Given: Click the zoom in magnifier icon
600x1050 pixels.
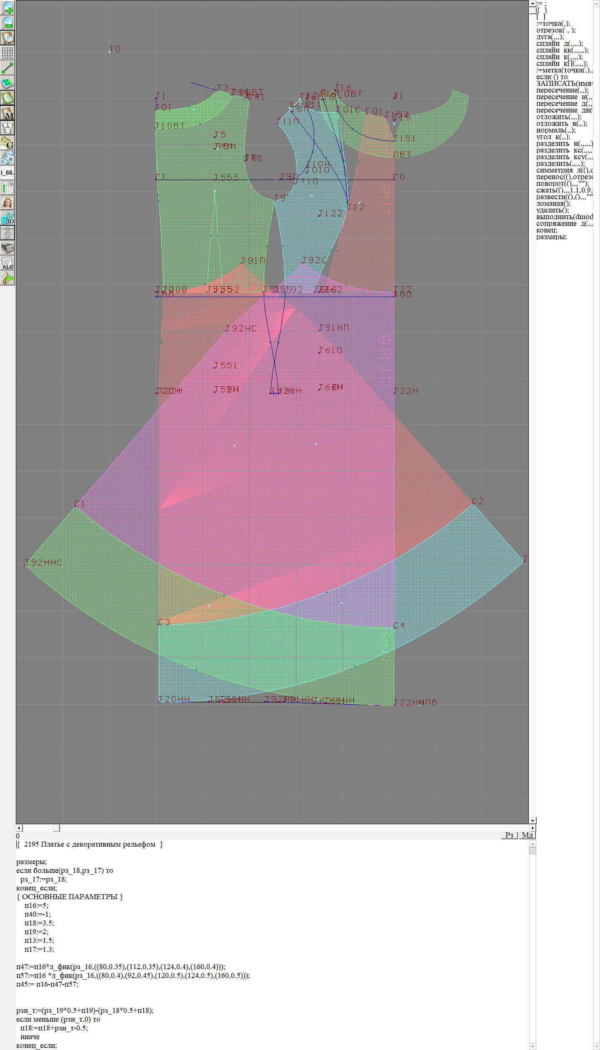Looking at the screenshot, I should pyautogui.click(x=7, y=7).
